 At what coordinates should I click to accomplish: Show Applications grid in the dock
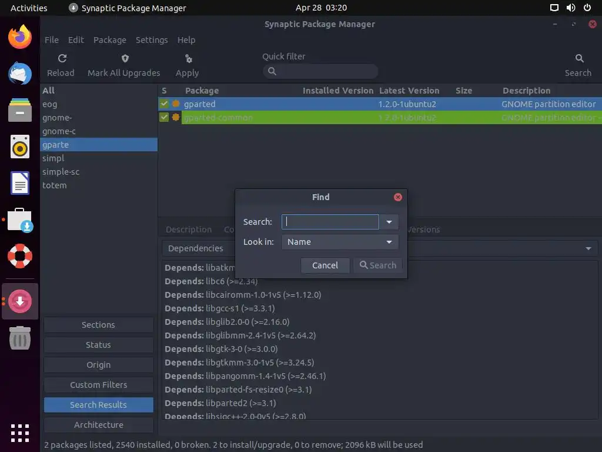20,433
